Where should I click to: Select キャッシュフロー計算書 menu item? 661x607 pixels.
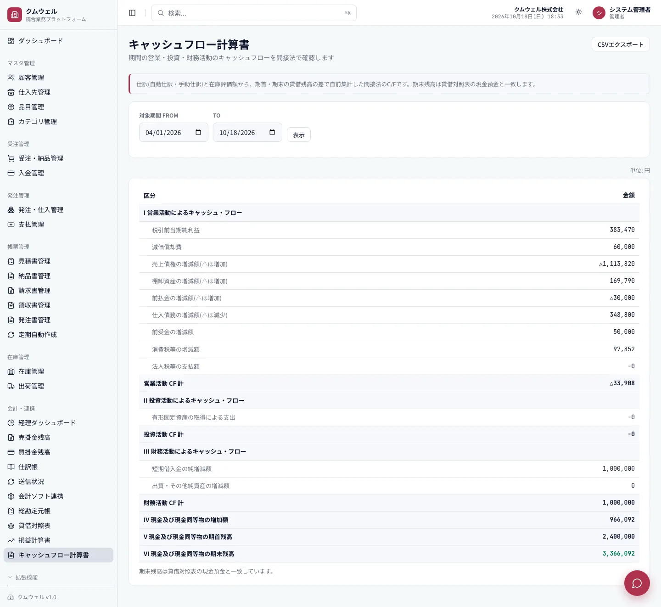tap(58, 555)
